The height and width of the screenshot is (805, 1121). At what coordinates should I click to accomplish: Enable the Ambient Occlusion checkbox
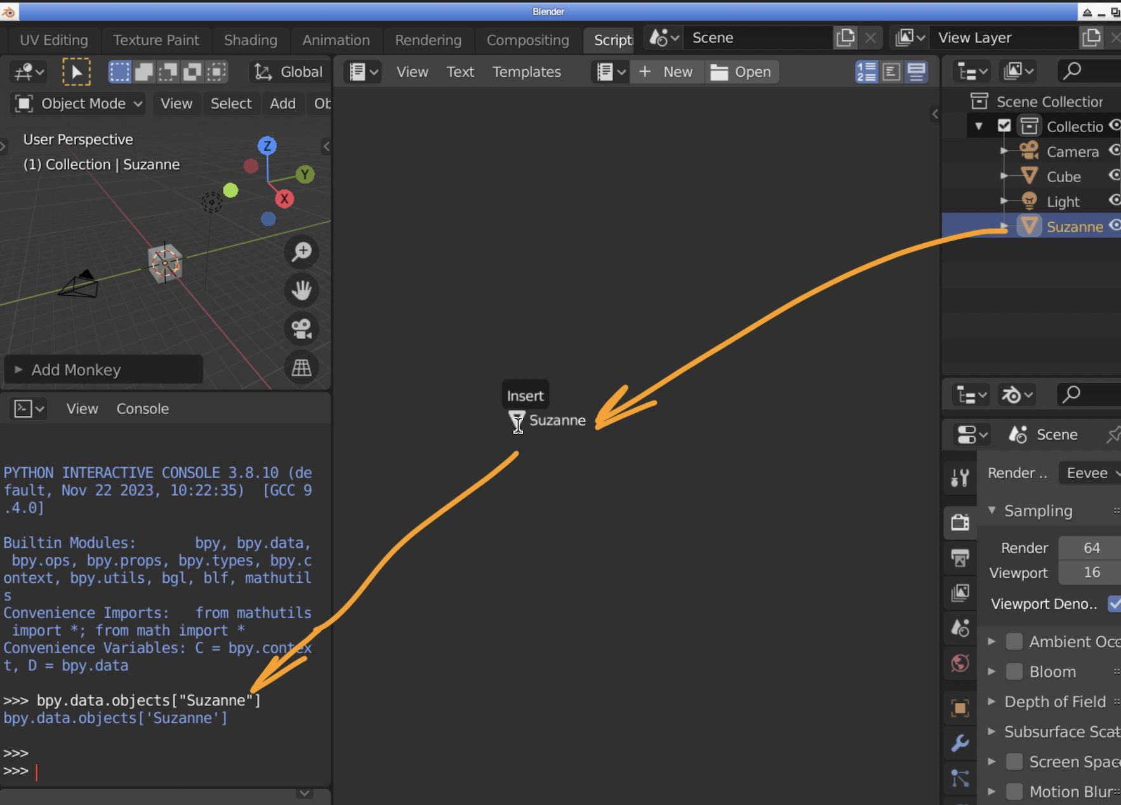coord(1014,641)
